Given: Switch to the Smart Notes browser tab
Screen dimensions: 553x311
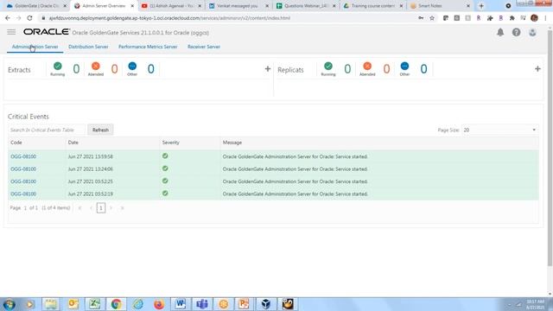Looking at the screenshot, I should pos(440,6).
